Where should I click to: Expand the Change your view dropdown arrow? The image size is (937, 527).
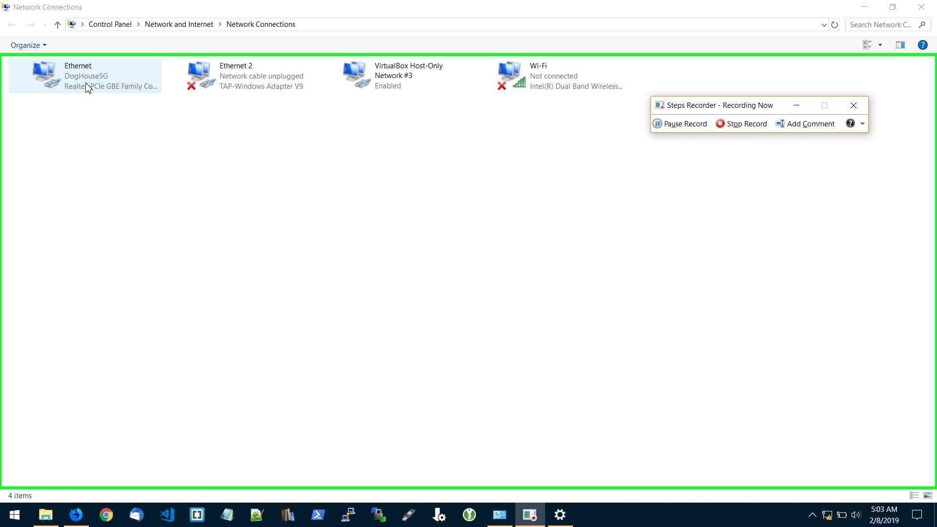[880, 45]
